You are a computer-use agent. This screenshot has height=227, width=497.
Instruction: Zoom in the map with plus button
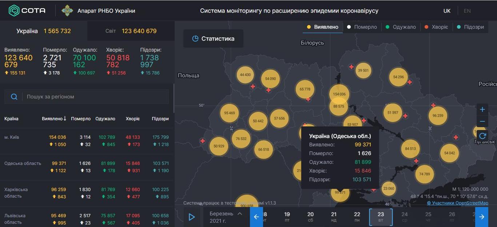coord(482,109)
